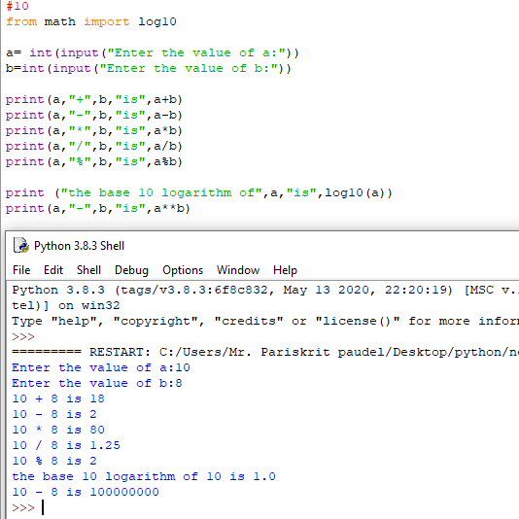Open the File menu

click(21, 270)
